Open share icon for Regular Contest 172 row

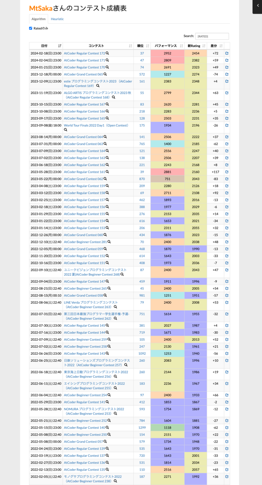coord(227,53)
